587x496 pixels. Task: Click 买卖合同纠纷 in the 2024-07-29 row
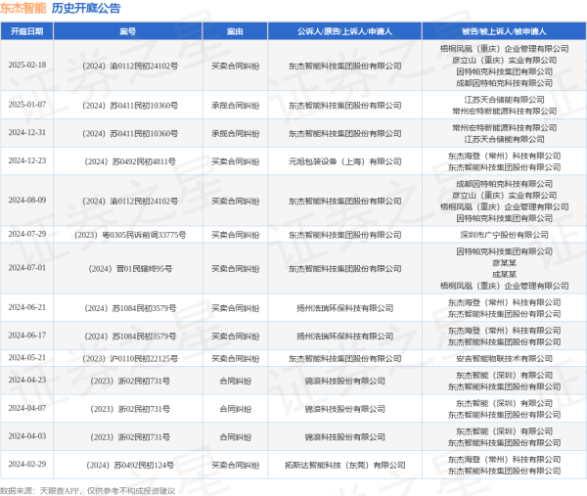[235, 235]
